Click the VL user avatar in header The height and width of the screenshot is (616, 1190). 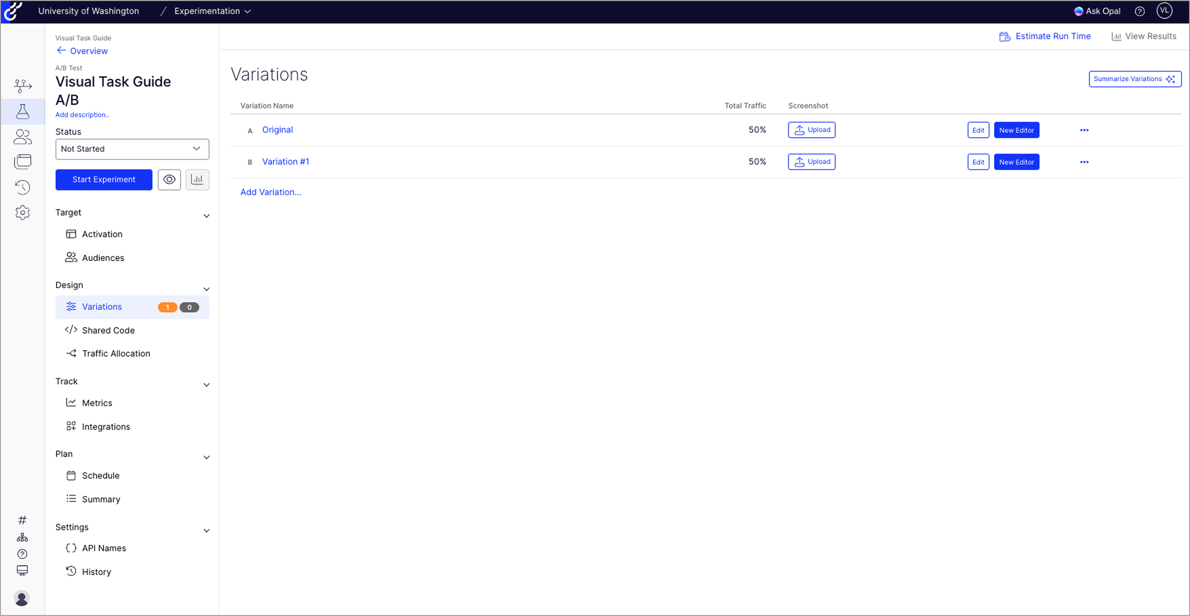(x=1164, y=10)
